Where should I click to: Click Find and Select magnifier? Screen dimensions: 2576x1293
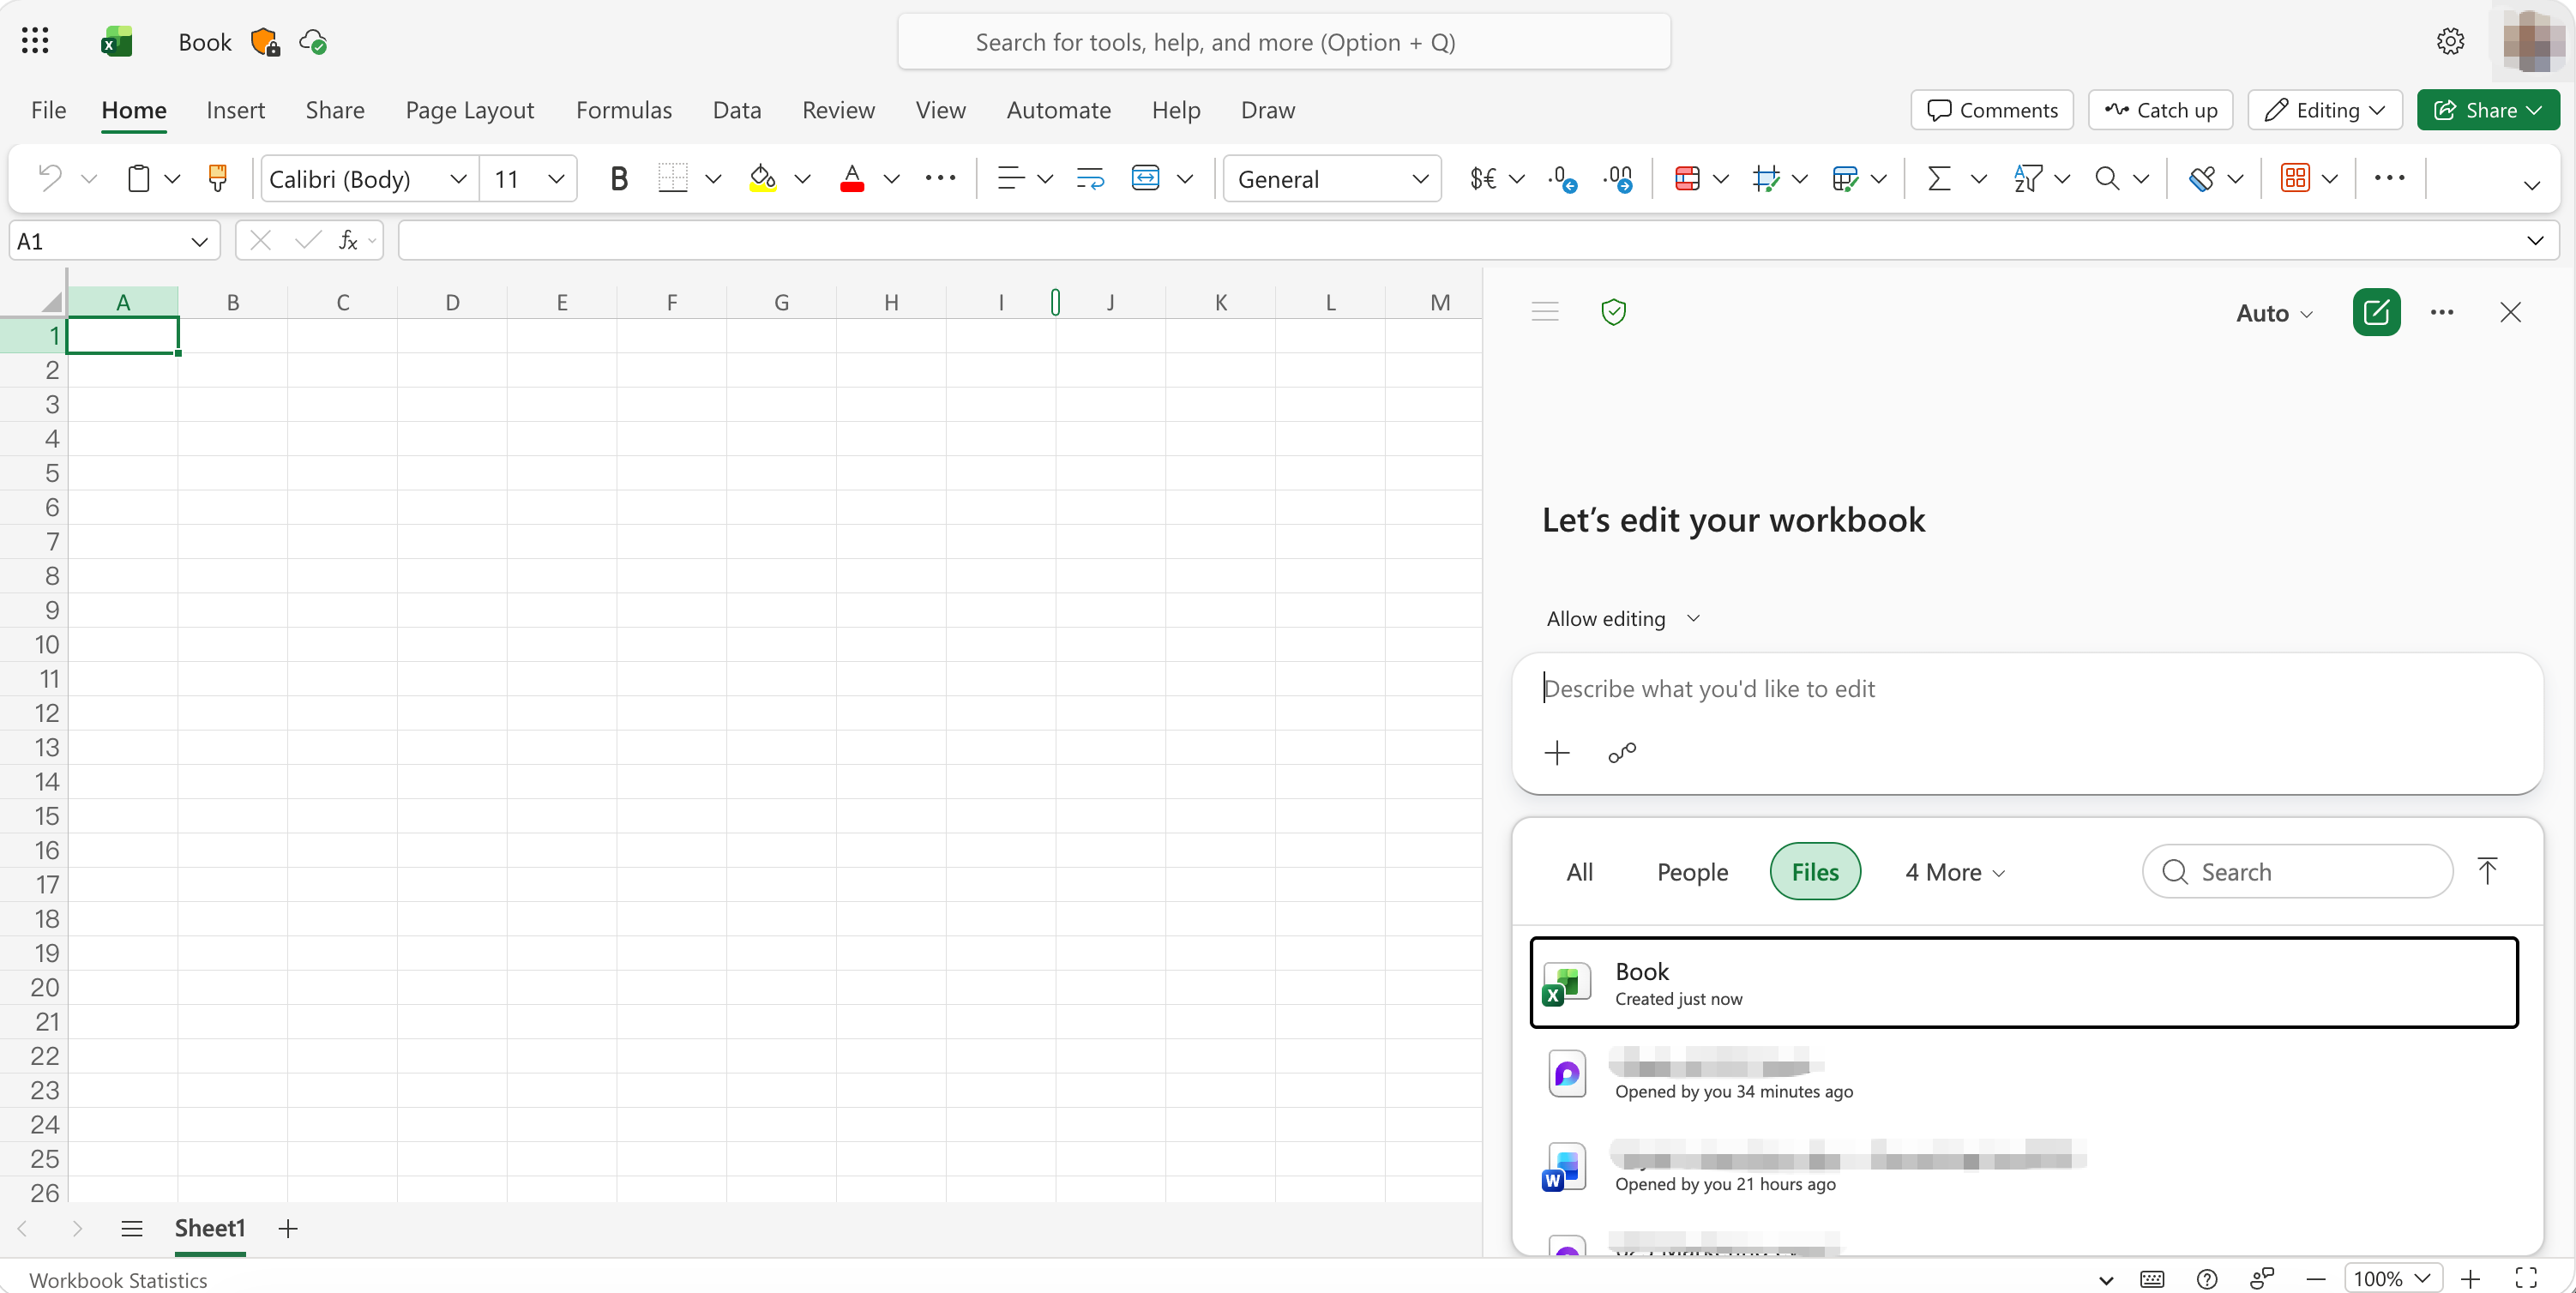click(2107, 179)
